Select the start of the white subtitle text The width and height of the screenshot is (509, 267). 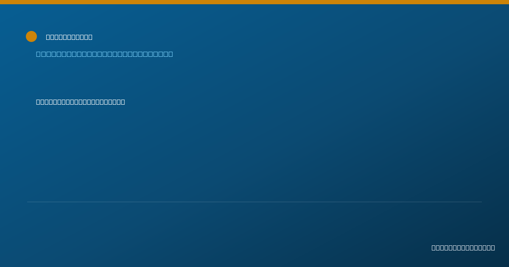click(x=38, y=102)
